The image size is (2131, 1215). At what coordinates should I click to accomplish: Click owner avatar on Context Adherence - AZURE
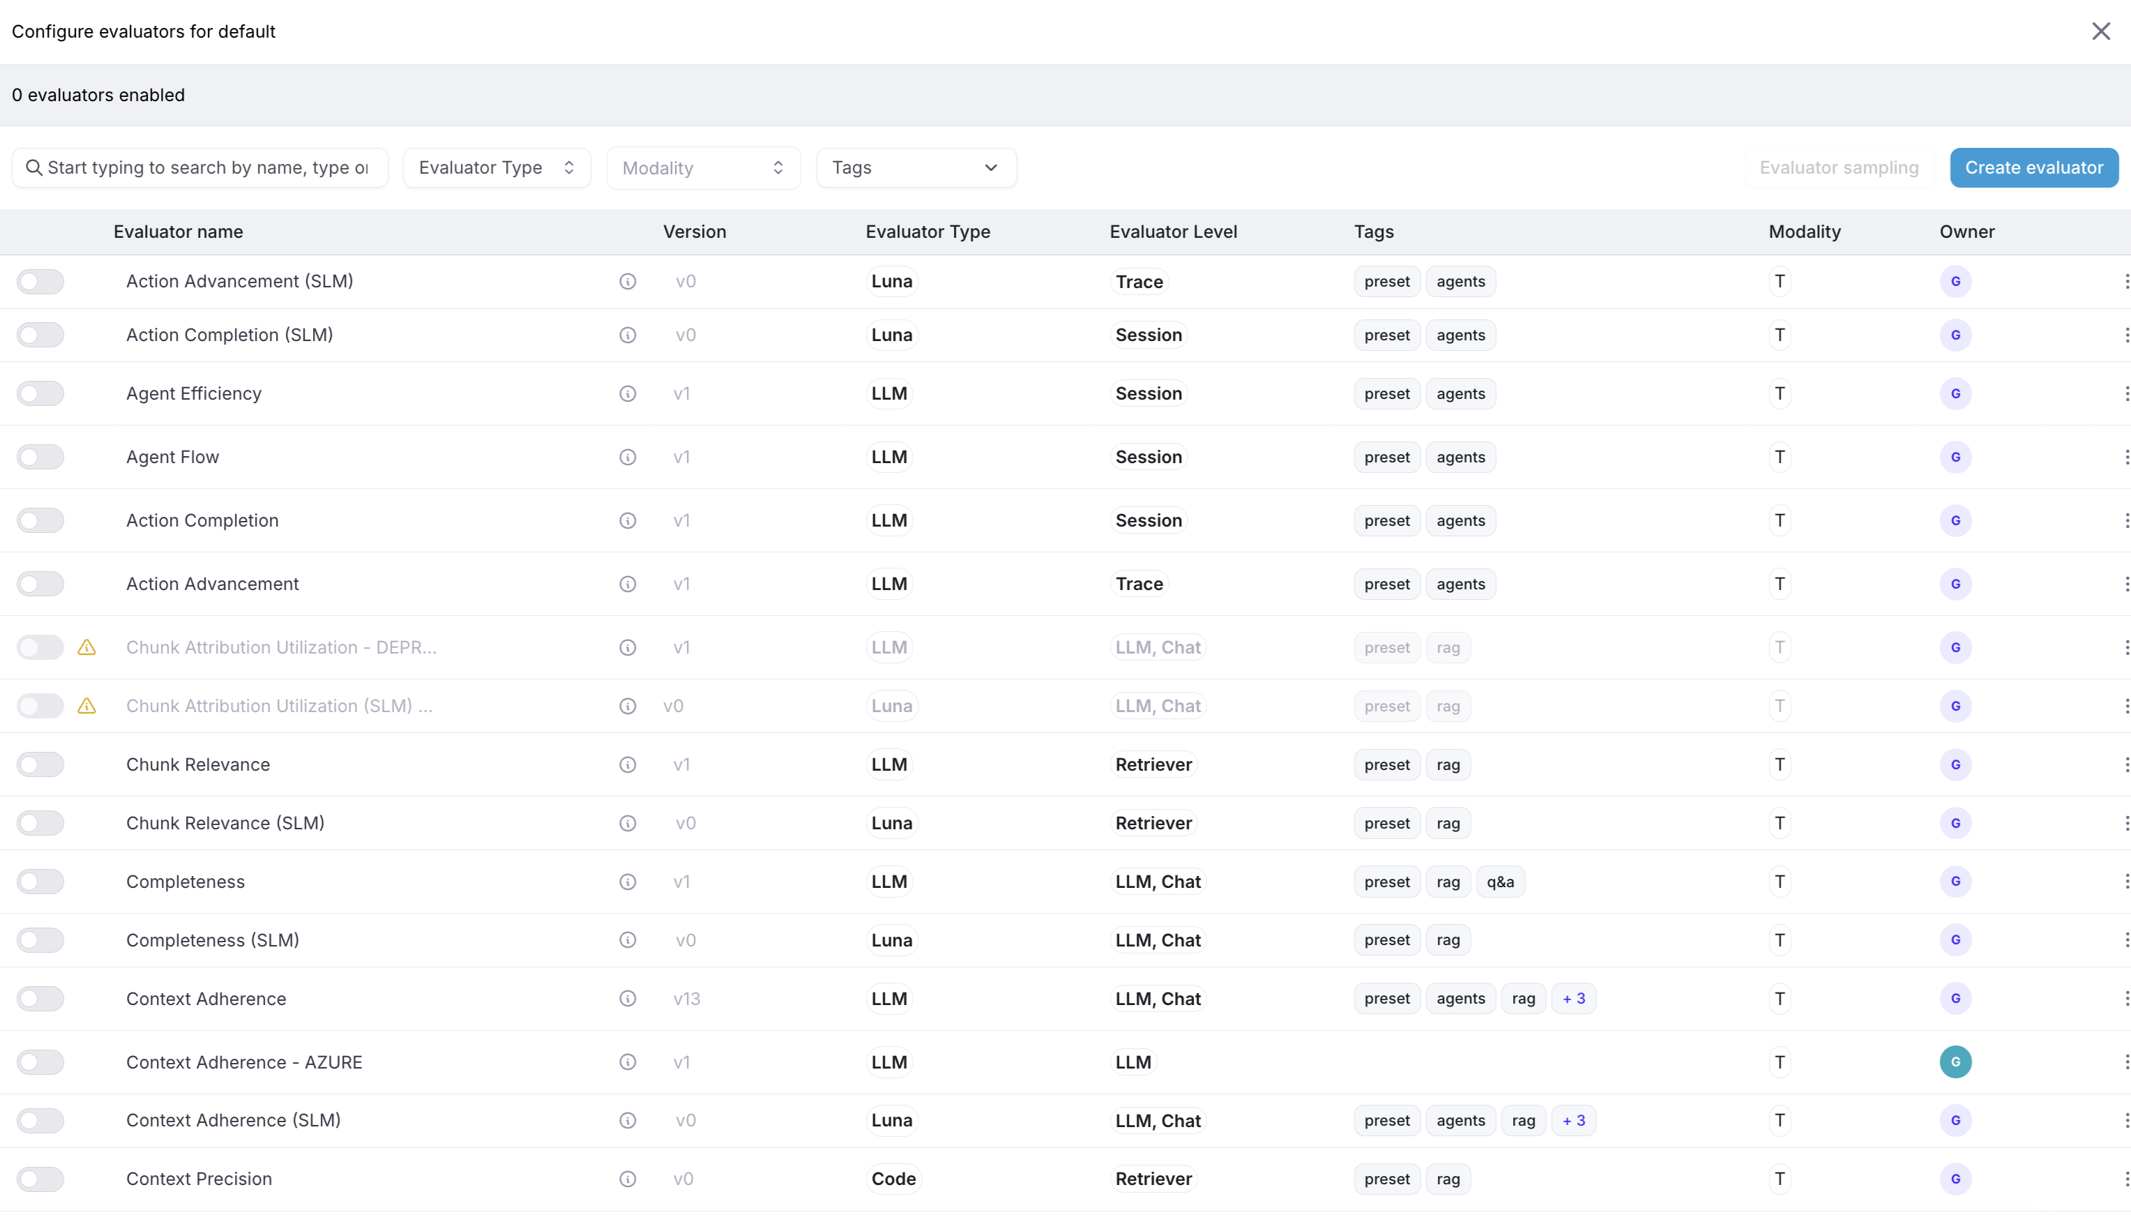click(x=1955, y=1062)
